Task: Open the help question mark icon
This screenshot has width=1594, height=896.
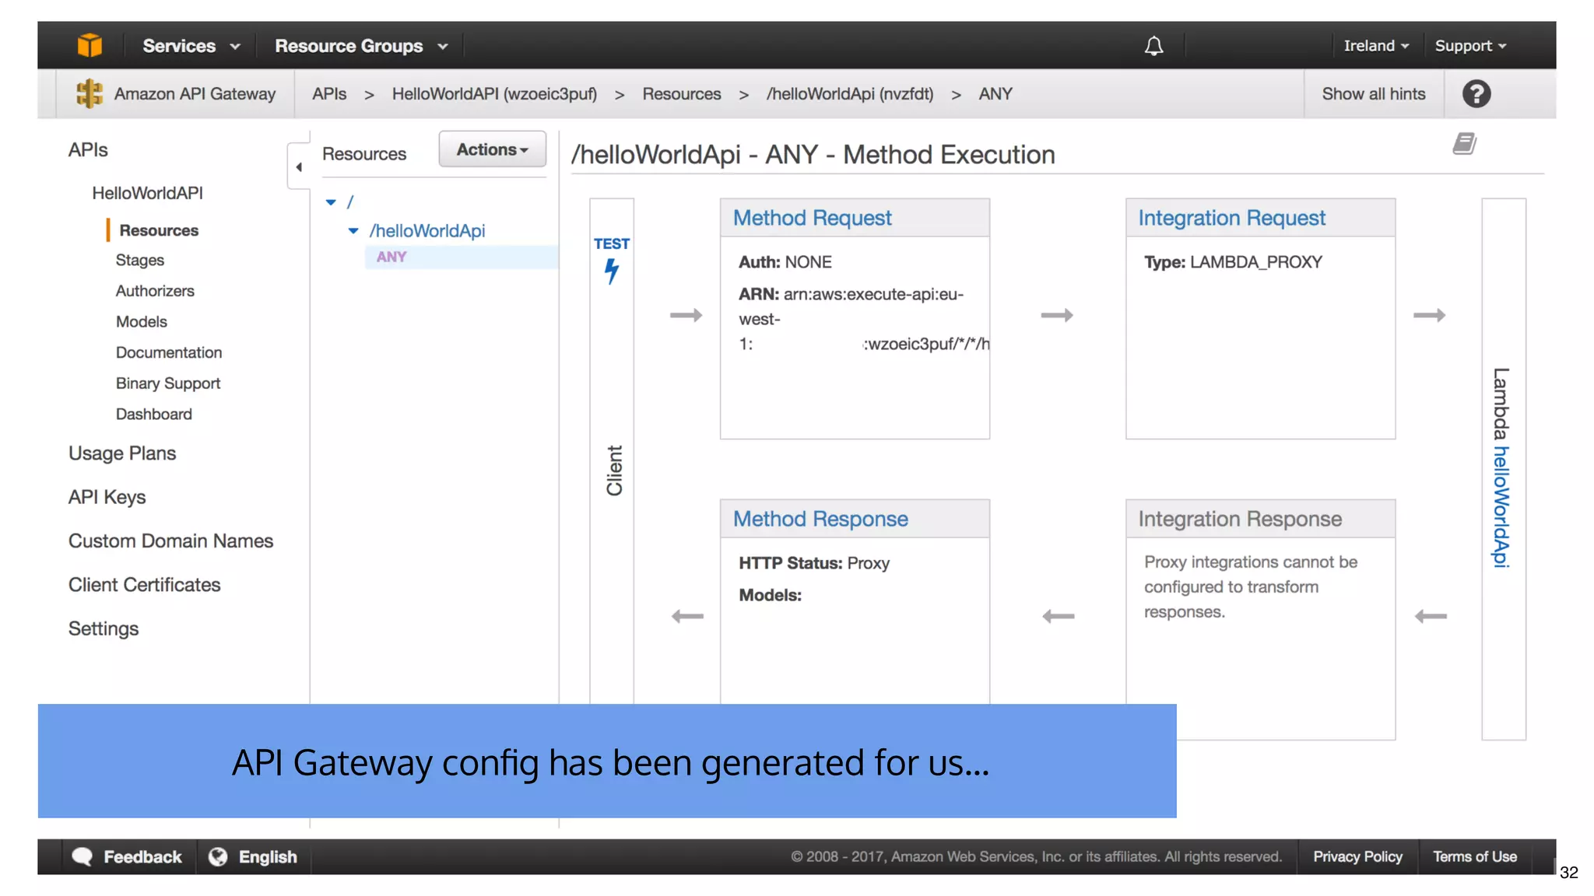Action: coord(1476,94)
